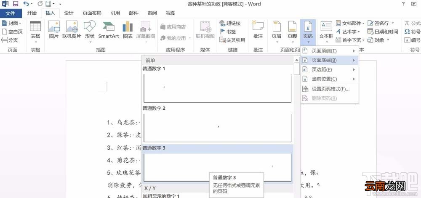Click the Number (编号) button

(413, 40)
